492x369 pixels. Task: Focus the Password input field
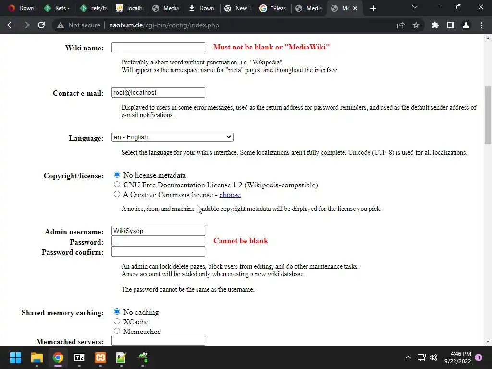(x=158, y=241)
